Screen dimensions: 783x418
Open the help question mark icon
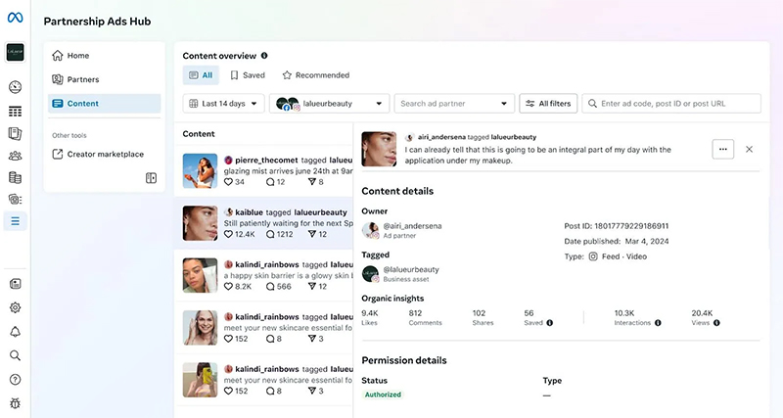click(15, 380)
